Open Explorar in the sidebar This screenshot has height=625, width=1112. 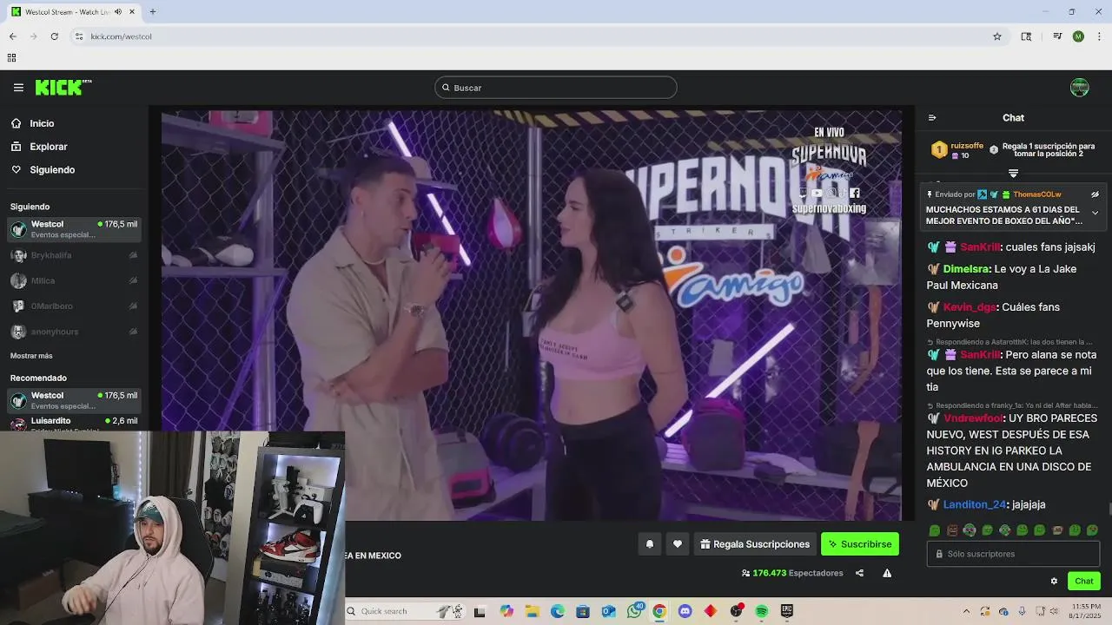point(49,147)
